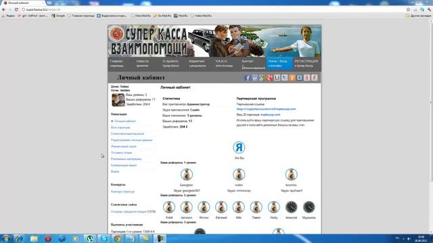Viewport: 433px width, 243px height.
Task: Click the lezomss referral money bag icon
Action: (x=292, y=174)
